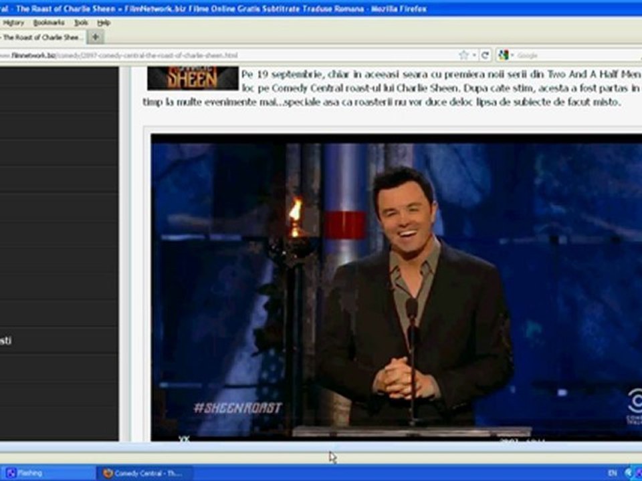
Task: Bookmark page with the star icon
Action: click(x=463, y=55)
